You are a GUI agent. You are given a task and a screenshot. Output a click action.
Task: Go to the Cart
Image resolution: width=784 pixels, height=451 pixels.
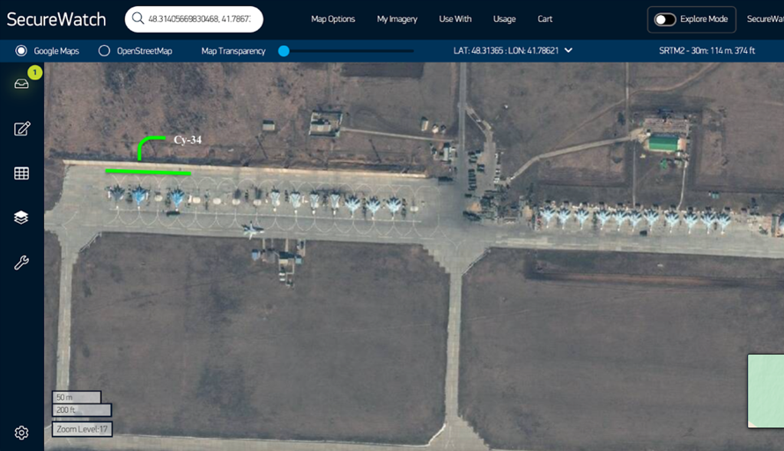(x=545, y=19)
